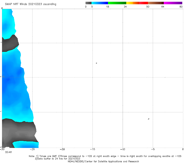Click the small island marker near -6 longitude

point(148,119)
